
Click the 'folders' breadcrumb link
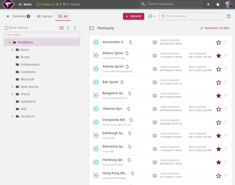pos(47,4)
